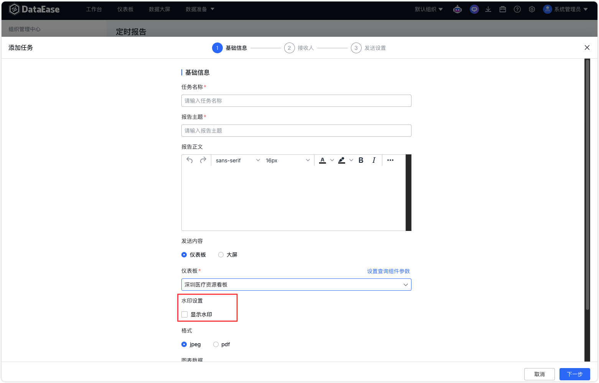Select step 1 基础信息

230,48
